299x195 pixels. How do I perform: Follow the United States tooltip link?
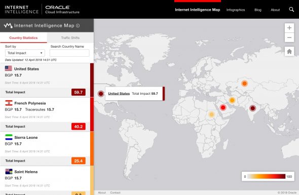pyautogui.click(x=119, y=94)
